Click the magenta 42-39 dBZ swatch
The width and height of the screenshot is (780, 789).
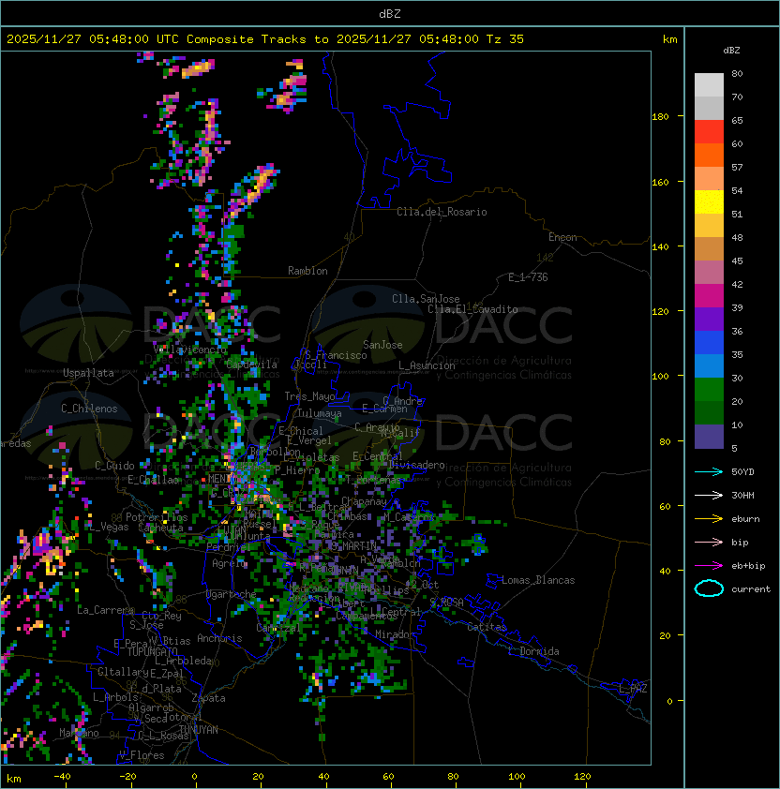(709, 295)
